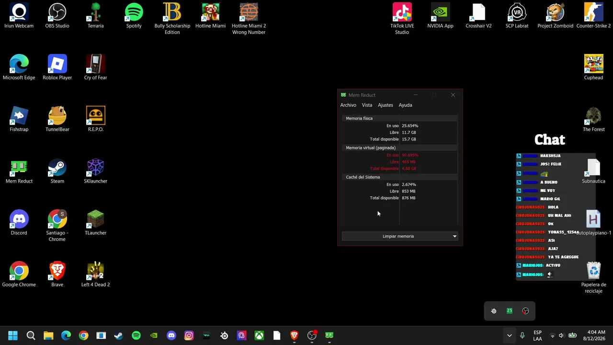Click the 853 MB free system cache value
Viewport: 613px width, 345px height.
click(x=409, y=191)
